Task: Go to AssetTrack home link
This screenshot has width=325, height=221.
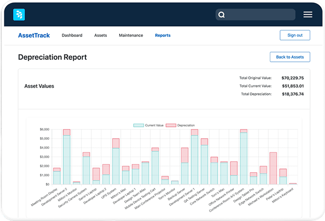Action: pos(34,36)
